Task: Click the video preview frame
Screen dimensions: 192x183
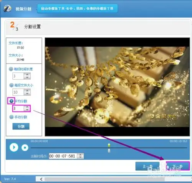Action: coord(117,87)
